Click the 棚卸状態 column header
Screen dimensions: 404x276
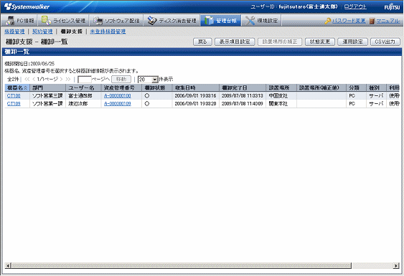157,87
